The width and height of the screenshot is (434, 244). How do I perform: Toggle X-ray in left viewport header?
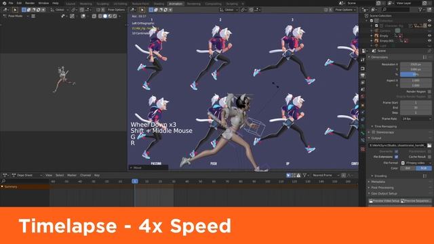pyautogui.click(x=94, y=16)
